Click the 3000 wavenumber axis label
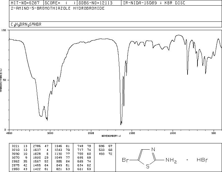The width and height of the screenshot is (222, 172). point(50,133)
